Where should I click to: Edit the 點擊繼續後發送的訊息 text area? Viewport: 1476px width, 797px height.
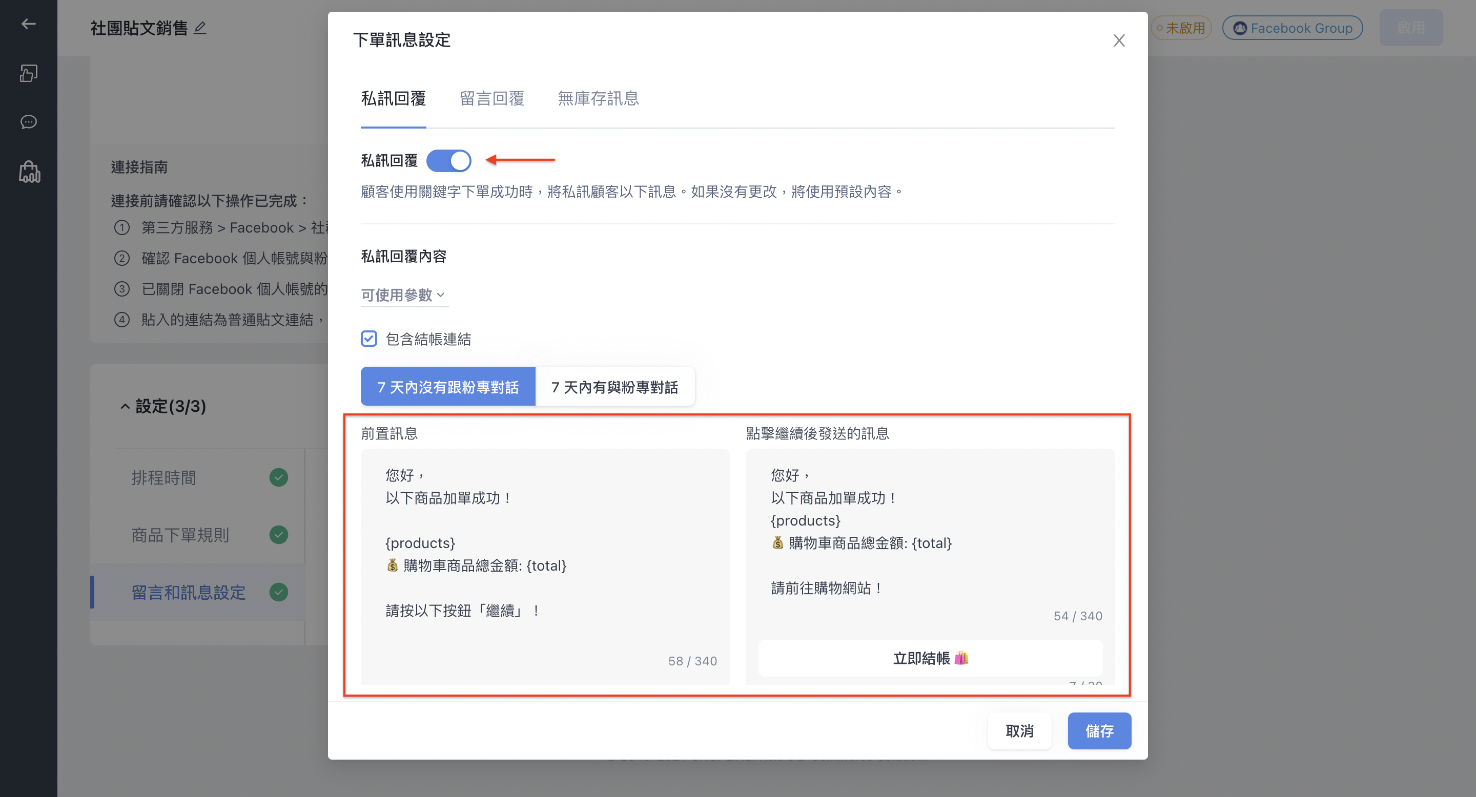[x=930, y=533]
